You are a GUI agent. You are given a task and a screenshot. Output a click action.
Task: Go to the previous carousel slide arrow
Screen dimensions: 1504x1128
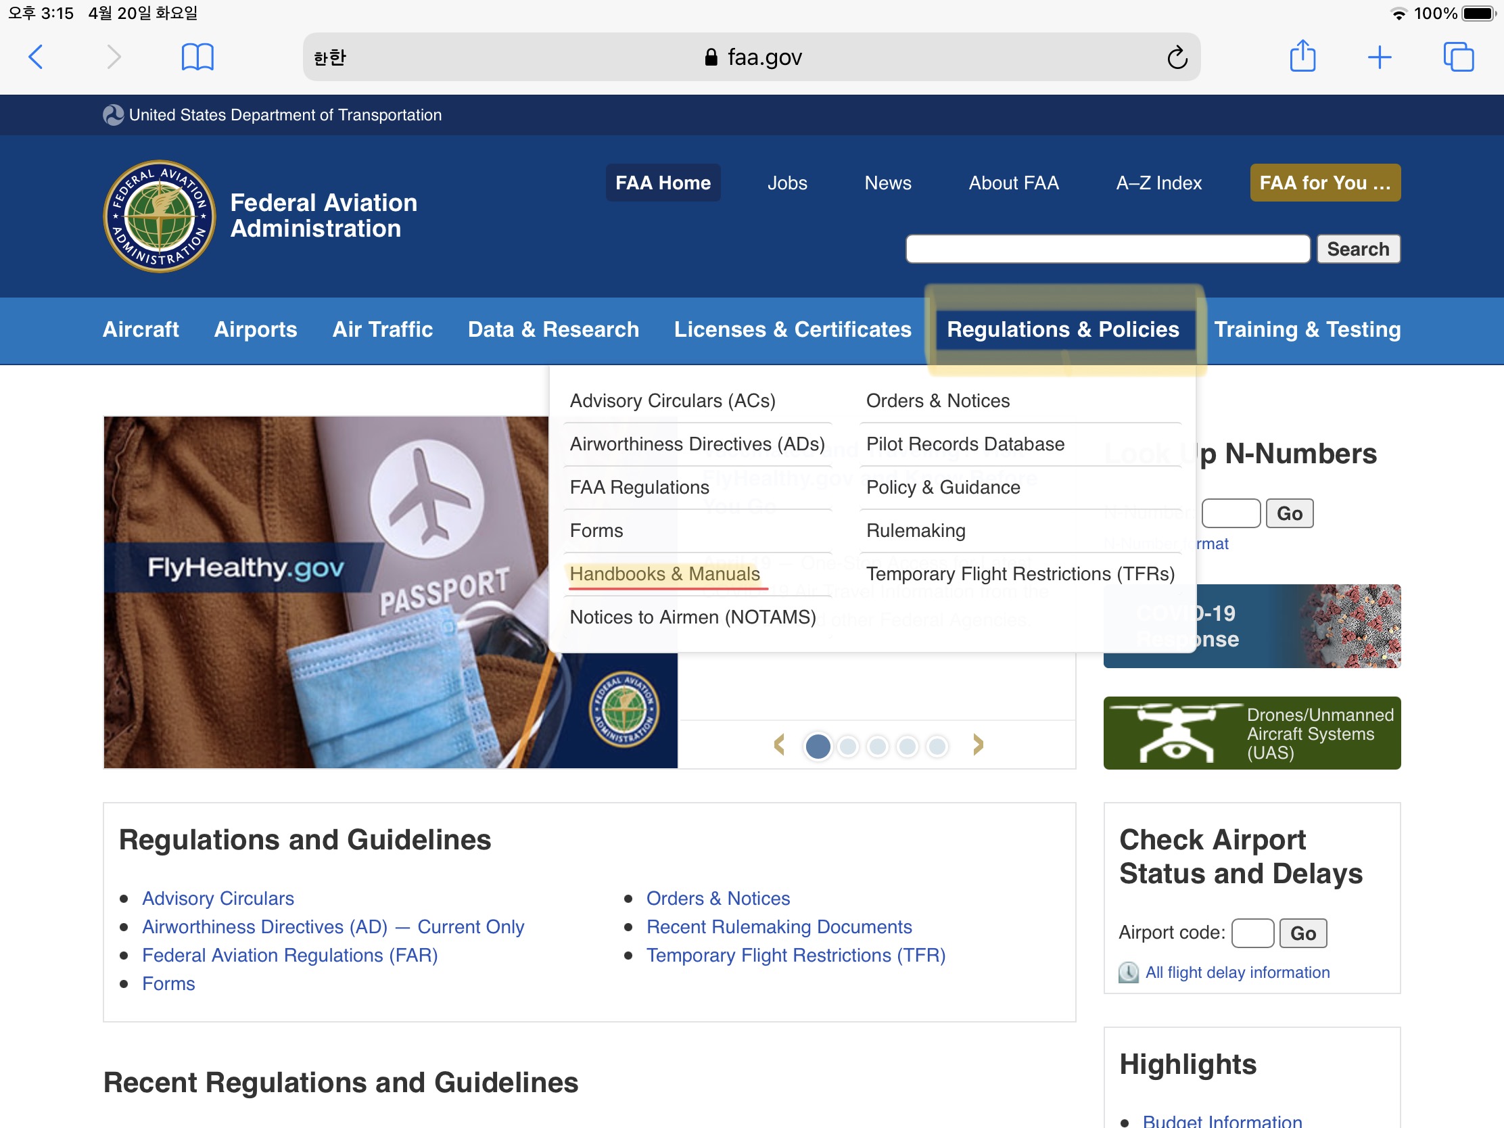point(779,745)
